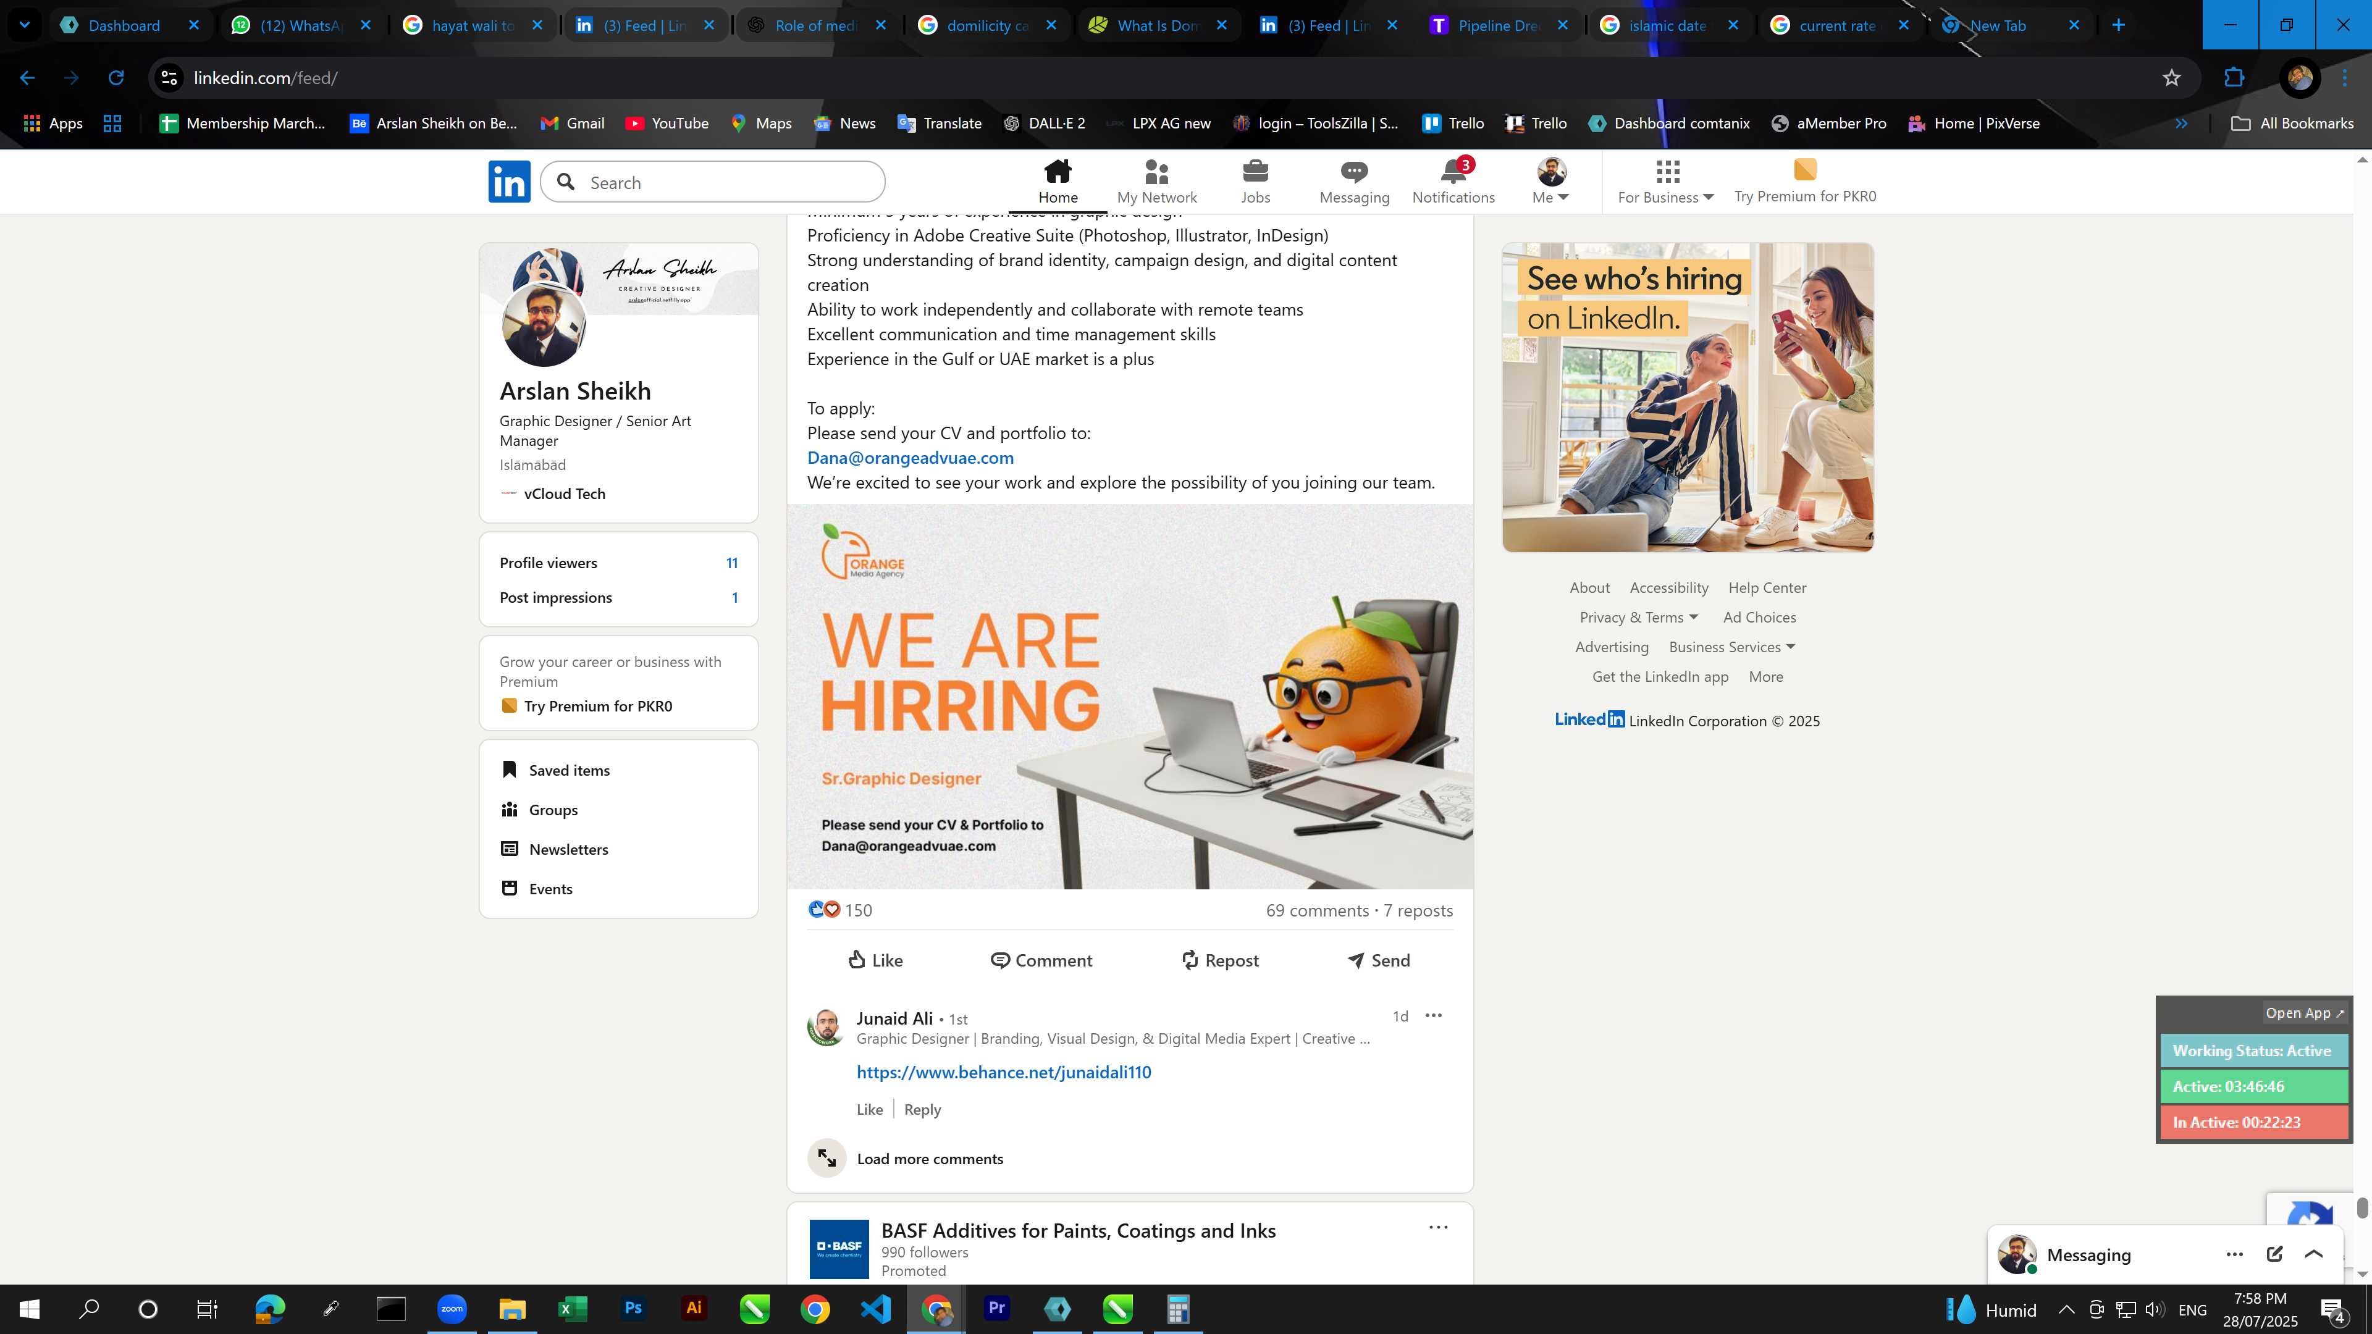2372x1334 pixels.
Task: Open the reactions count 150
Action: (x=840, y=910)
